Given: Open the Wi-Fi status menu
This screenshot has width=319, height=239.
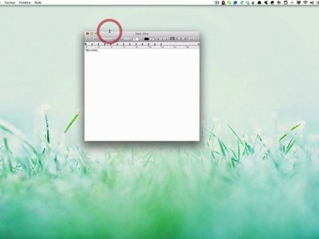Looking at the screenshot, I should (305, 3).
